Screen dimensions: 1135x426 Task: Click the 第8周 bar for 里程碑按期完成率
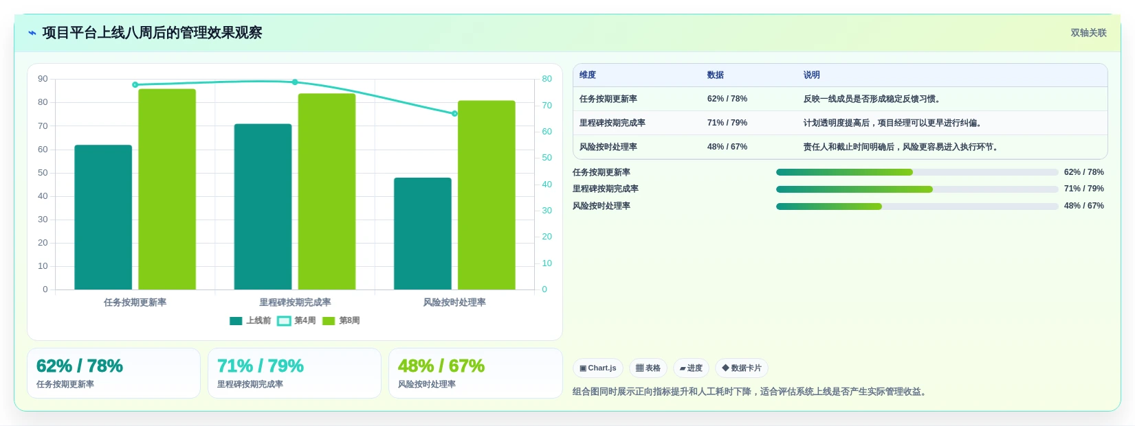[327, 191]
